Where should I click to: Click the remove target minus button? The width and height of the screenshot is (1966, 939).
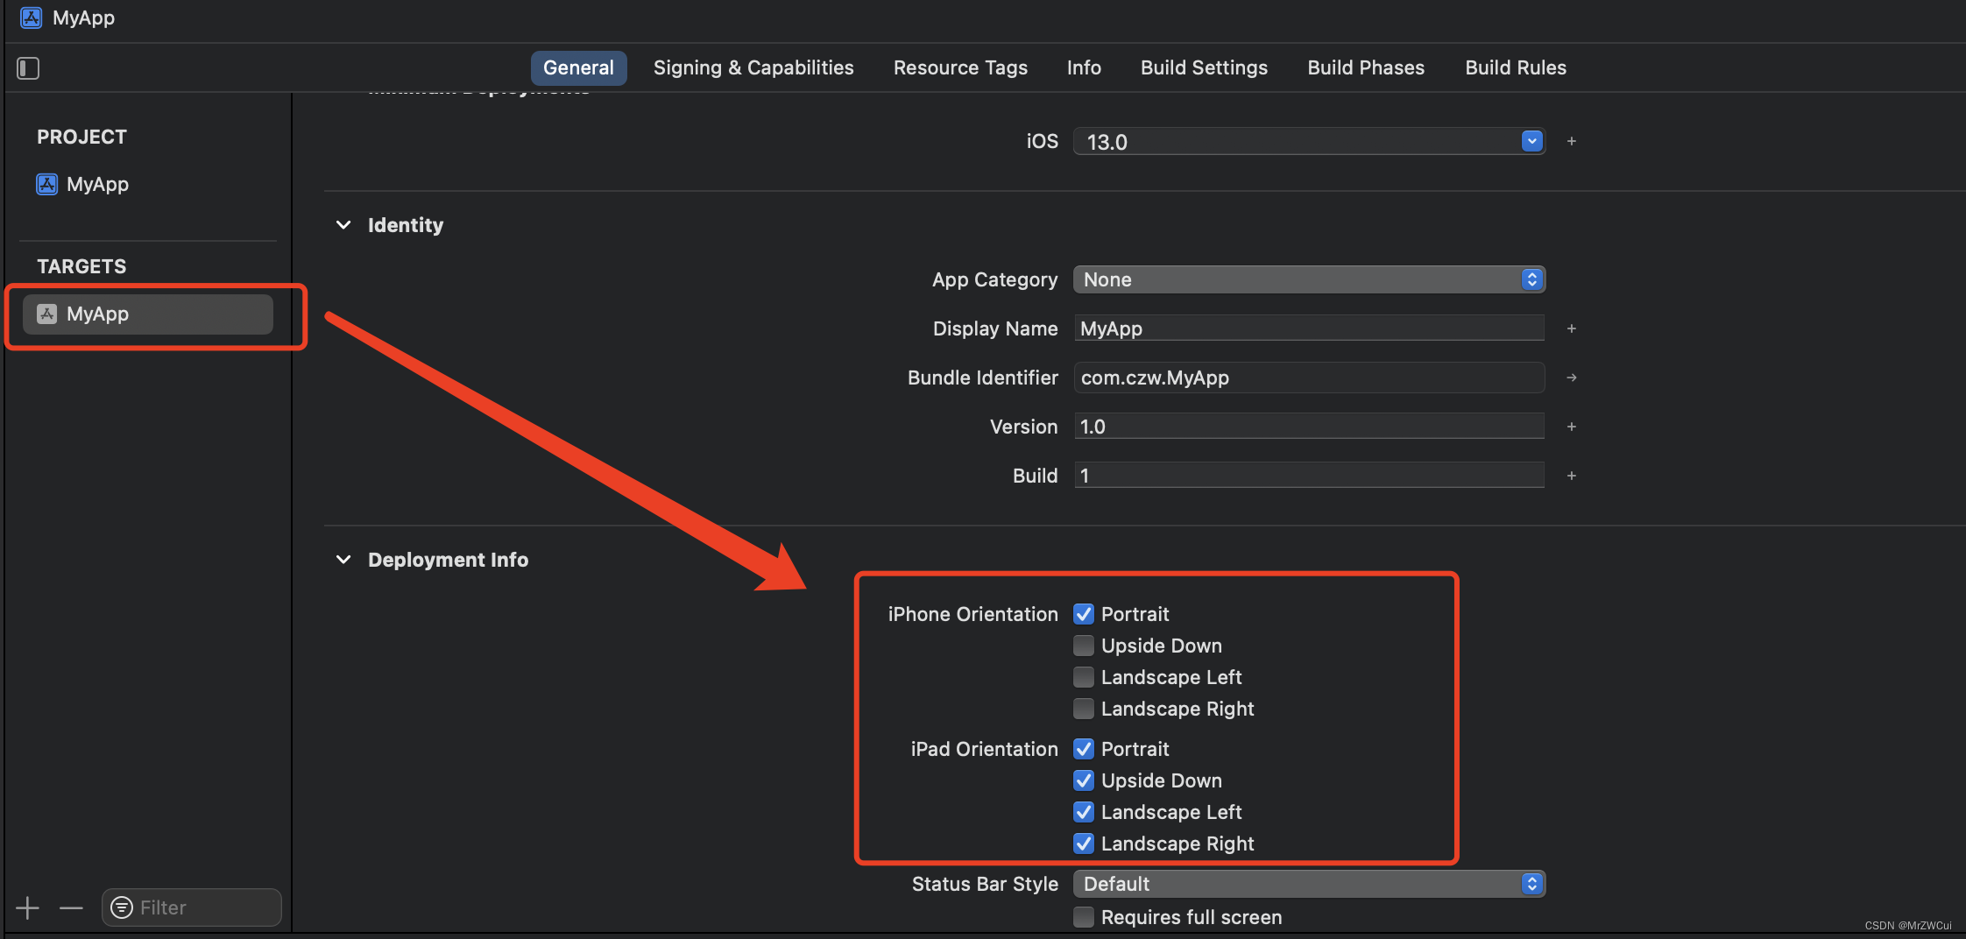(x=71, y=907)
